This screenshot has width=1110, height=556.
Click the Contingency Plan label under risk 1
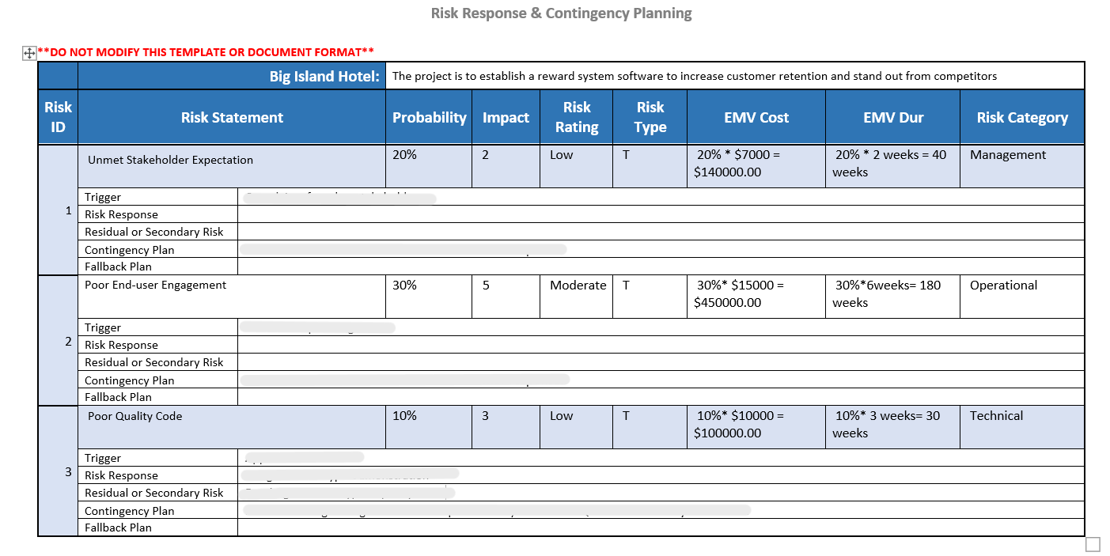click(x=130, y=249)
